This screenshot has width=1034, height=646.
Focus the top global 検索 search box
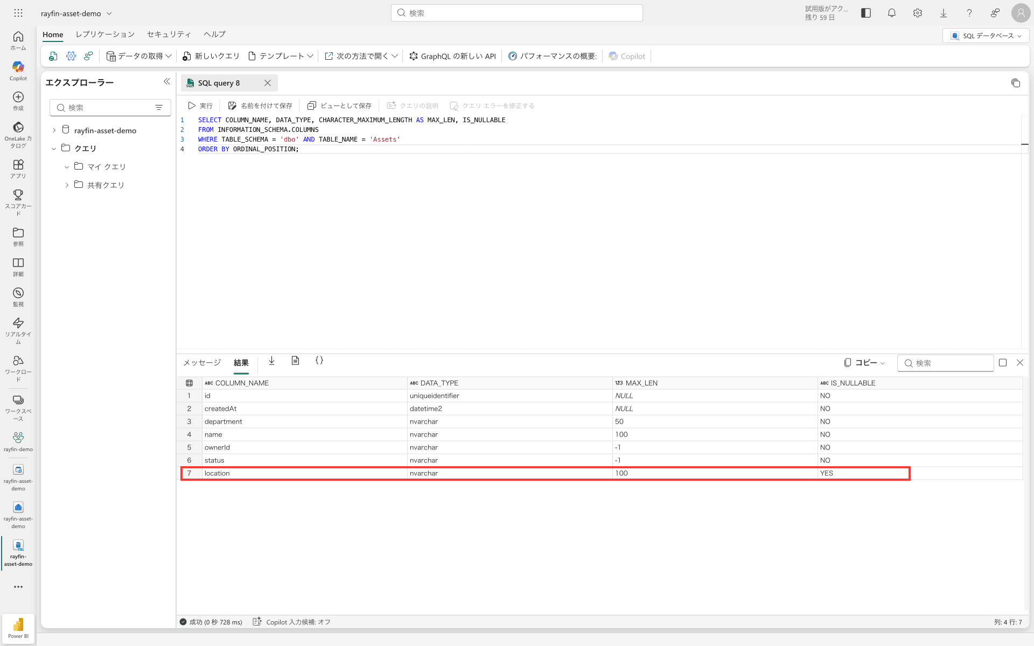click(x=517, y=13)
